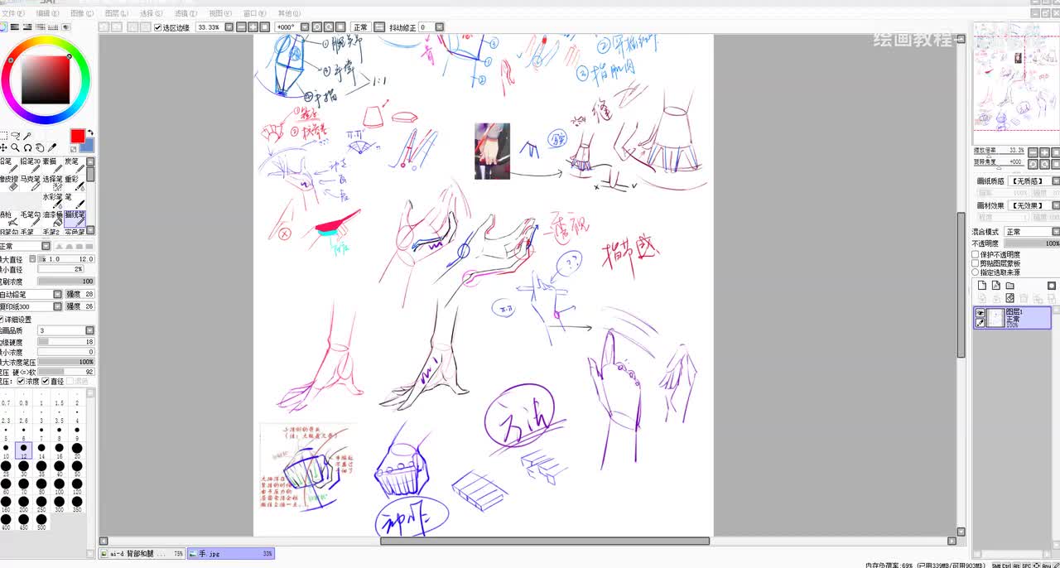Select the lasso selection tool
1060x568 pixels.
[16, 137]
